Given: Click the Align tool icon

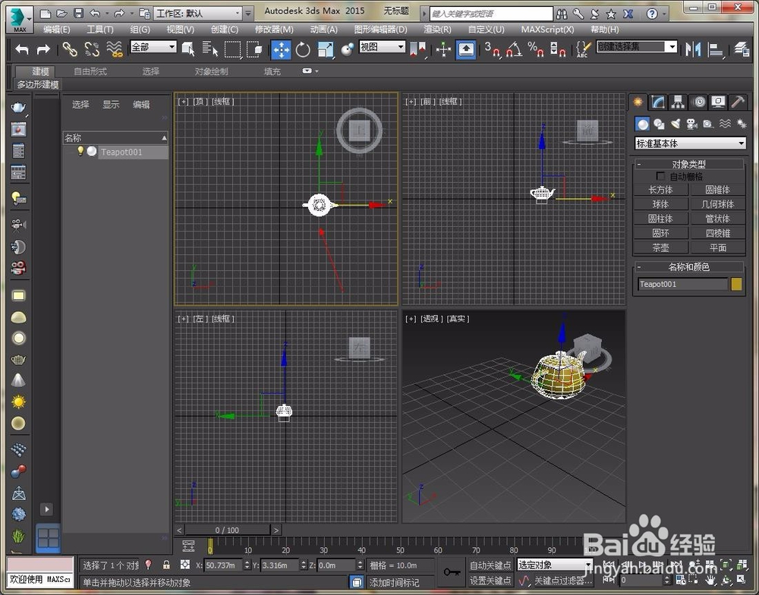Looking at the screenshot, I should [716, 49].
